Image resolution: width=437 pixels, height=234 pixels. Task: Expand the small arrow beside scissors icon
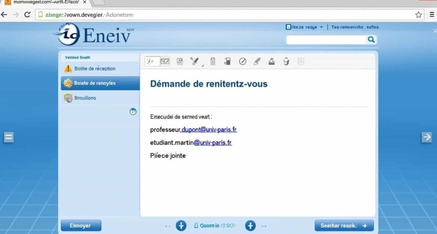(202, 65)
